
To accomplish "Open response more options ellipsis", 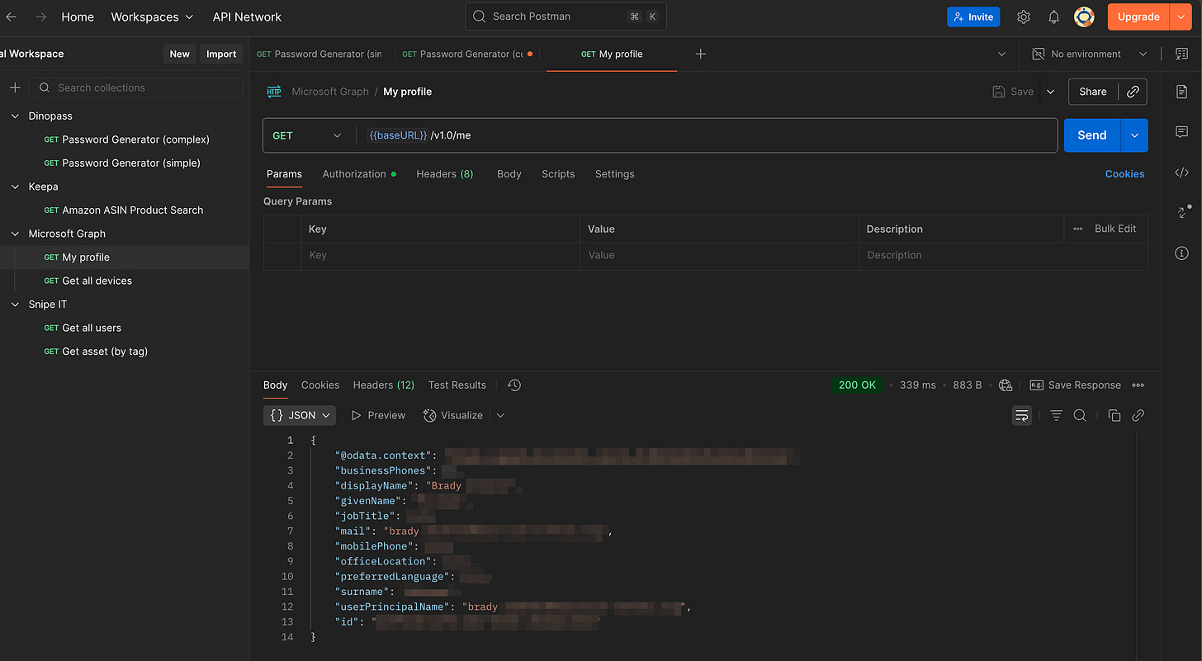I will tap(1138, 385).
